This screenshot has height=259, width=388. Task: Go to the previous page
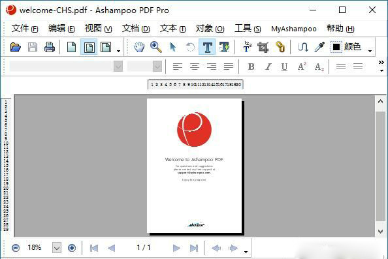pyautogui.click(x=111, y=248)
